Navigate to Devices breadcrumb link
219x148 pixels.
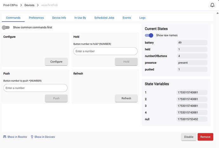29,5
